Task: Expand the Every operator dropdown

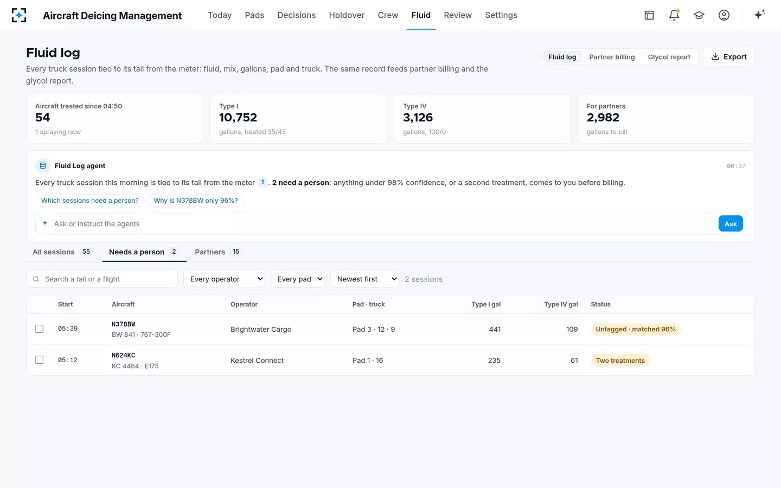Action: (224, 279)
